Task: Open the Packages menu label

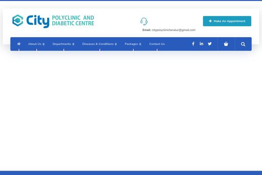Action: [131, 44]
